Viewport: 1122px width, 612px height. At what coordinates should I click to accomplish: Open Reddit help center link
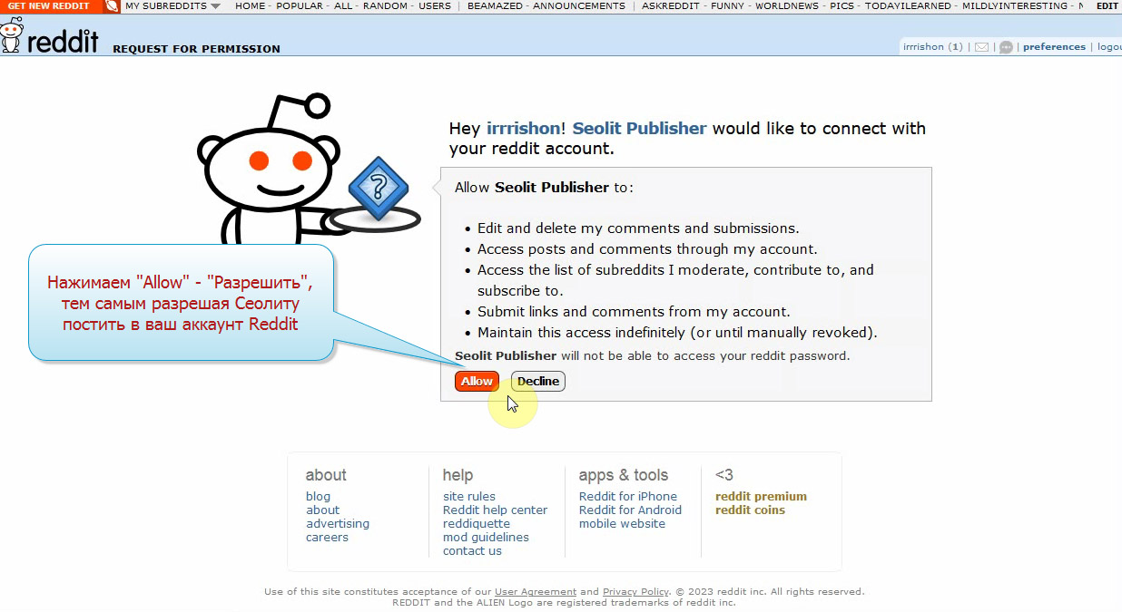495,510
